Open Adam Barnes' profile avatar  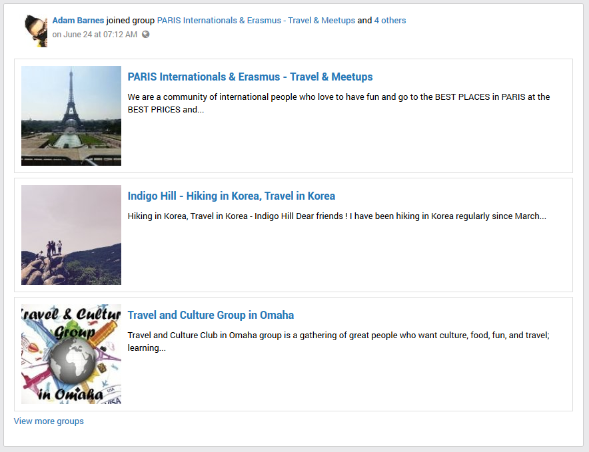point(36,31)
